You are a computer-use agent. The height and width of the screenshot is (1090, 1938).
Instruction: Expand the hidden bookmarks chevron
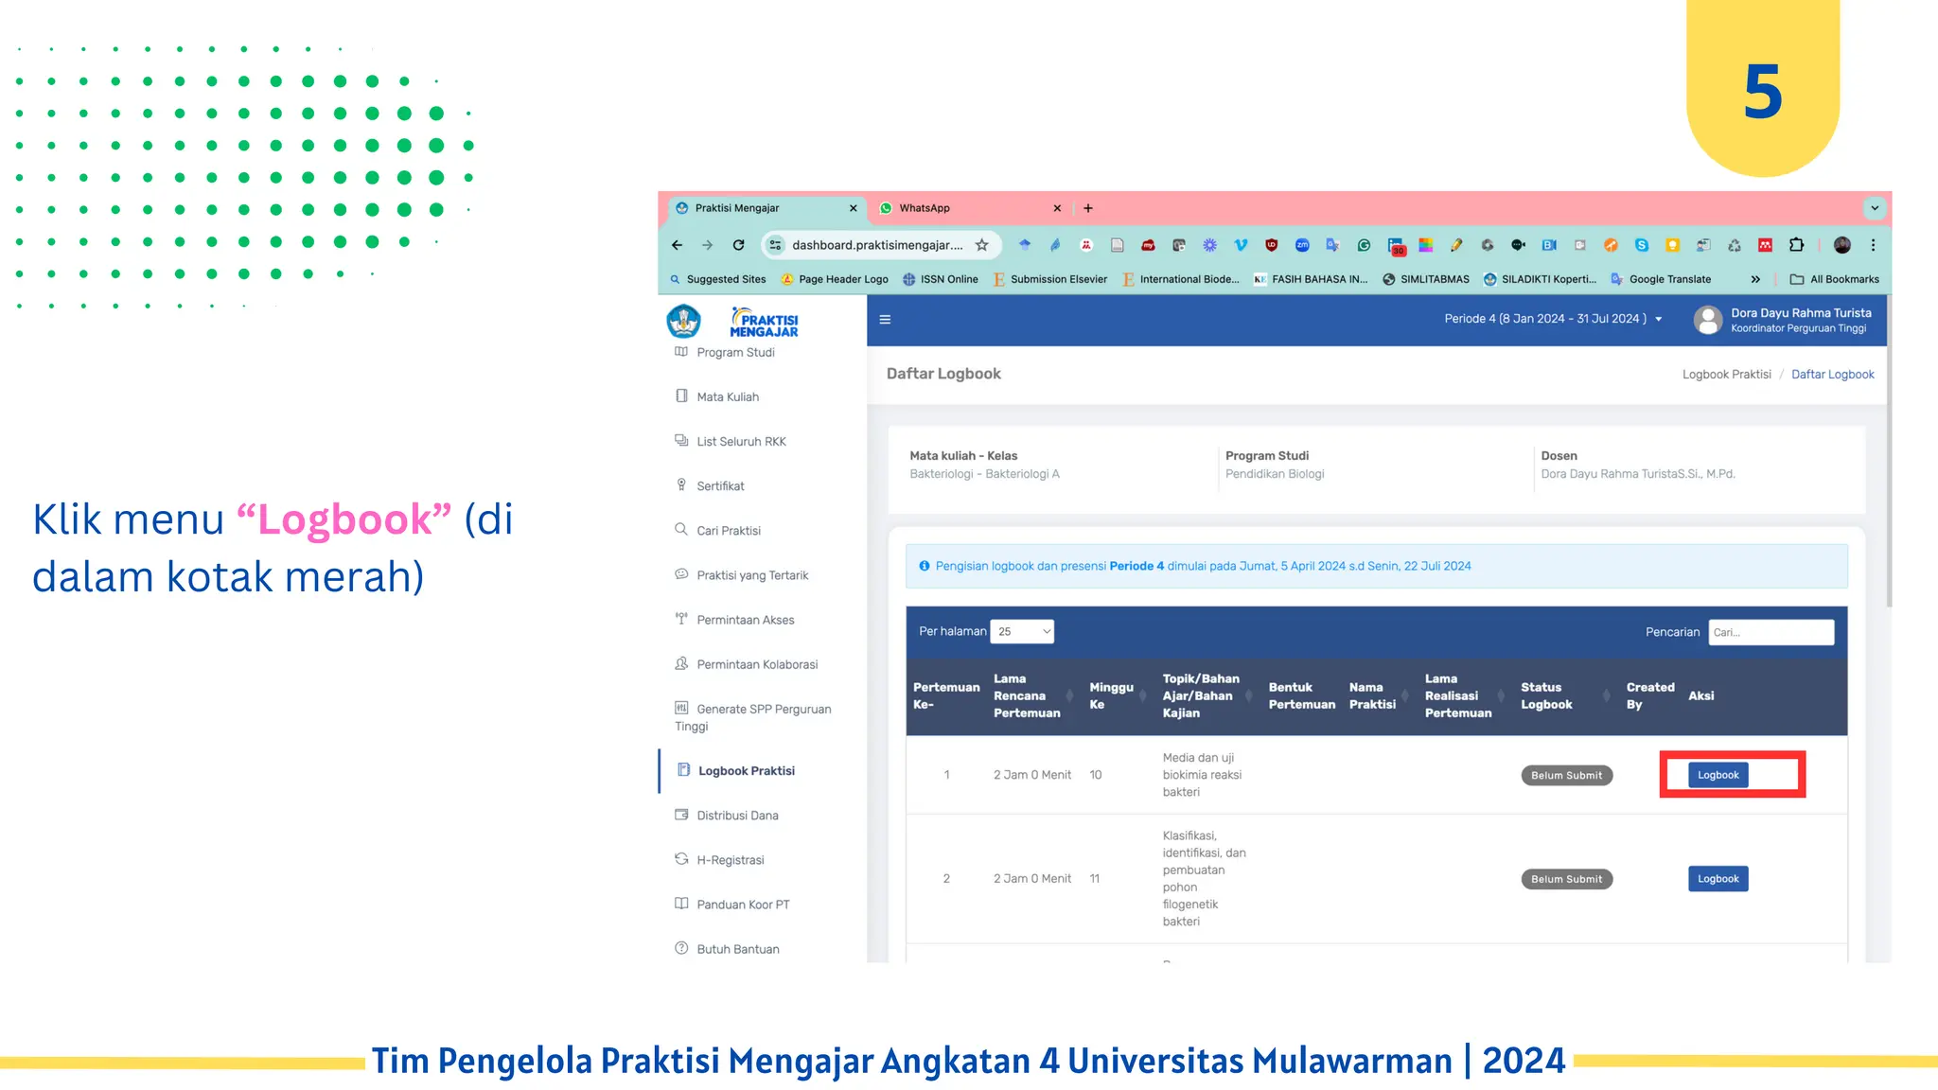[x=1755, y=279]
